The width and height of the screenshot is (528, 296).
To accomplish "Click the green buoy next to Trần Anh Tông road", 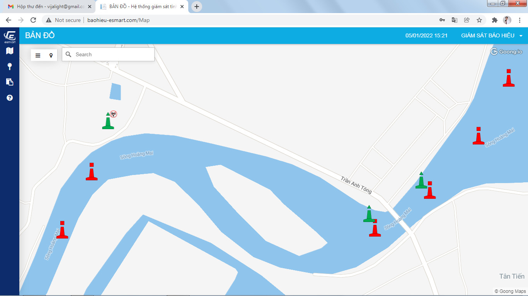I will point(369,214).
